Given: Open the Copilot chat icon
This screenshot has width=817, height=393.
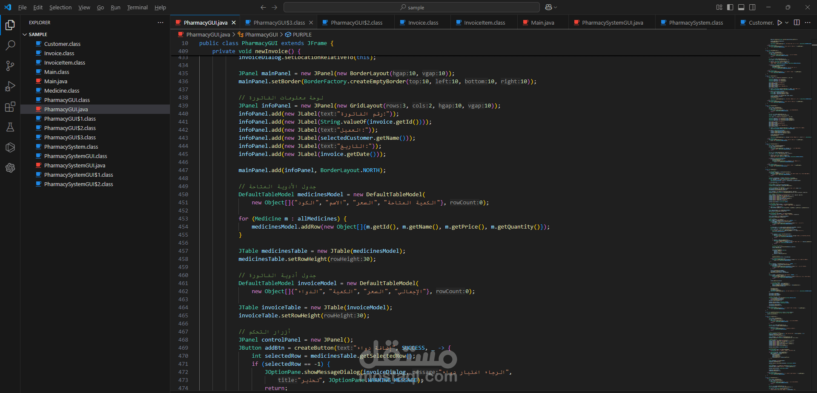Looking at the screenshot, I should click(x=549, y=7).
